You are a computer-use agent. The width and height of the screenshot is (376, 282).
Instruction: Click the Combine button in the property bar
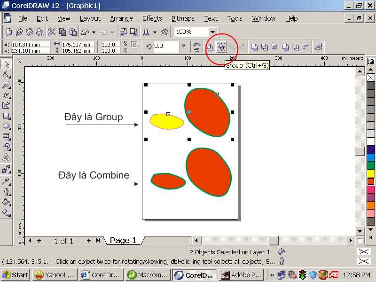[x=210, y=47]
